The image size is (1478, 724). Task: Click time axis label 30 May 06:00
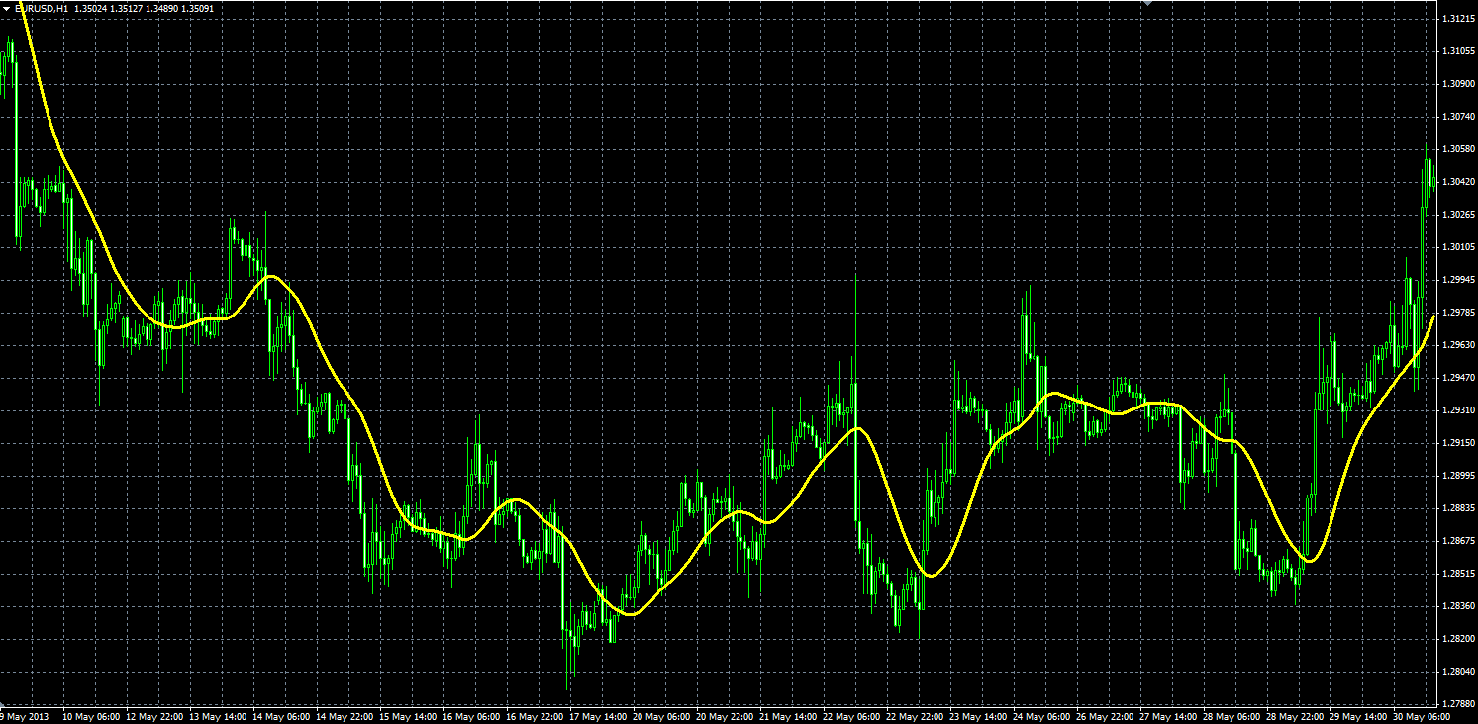[x=1423, y=716]
